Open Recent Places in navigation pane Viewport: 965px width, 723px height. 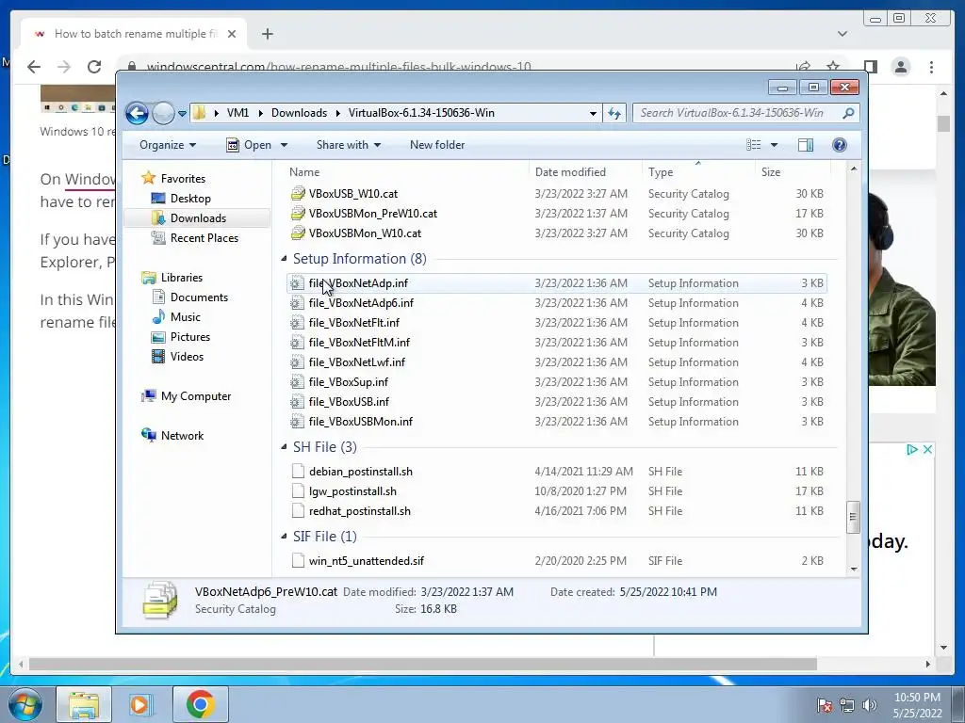[x=204, y=238]
